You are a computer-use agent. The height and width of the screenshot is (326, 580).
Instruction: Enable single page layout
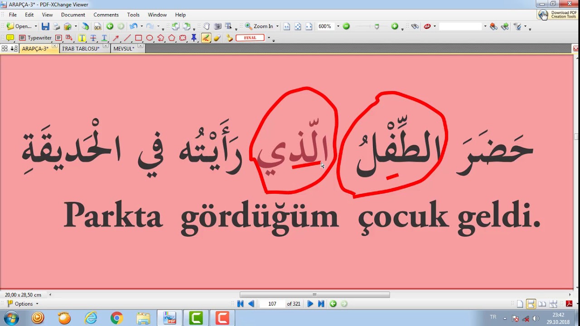pyautogui.click(x=520, y=304)
